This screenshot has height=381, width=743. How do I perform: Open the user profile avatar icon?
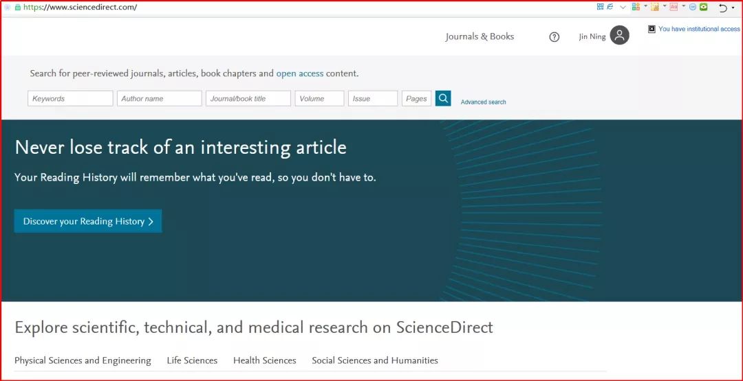tap(619, 36)
